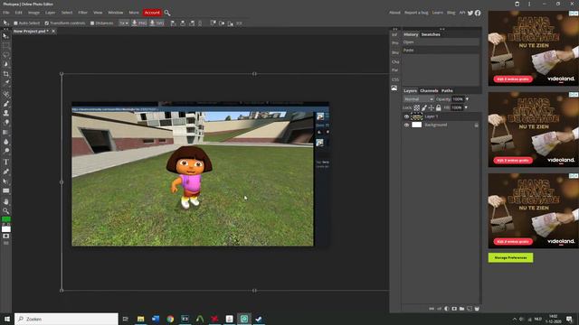This screenshot has width=579, height=325.
Task: Open the Report a bug link
Action: coord(416,13)
